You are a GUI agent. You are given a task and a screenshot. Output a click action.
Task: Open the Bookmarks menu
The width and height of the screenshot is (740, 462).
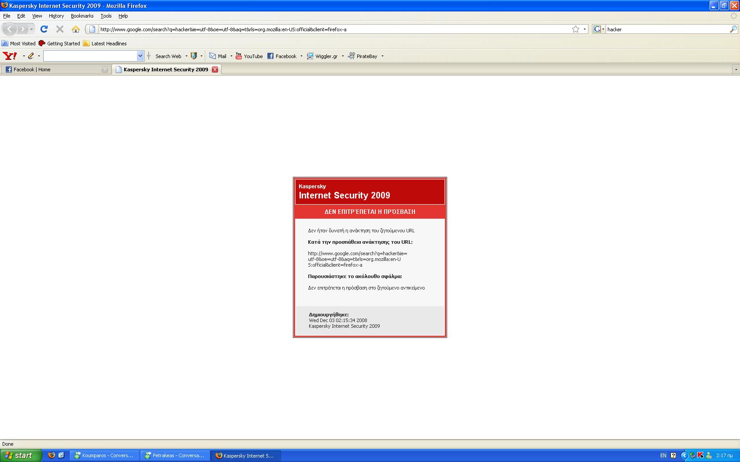82,16
